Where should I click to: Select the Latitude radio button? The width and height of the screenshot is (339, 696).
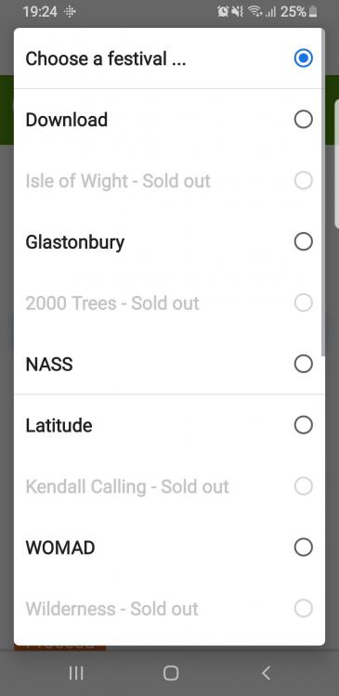pos(304,425)
